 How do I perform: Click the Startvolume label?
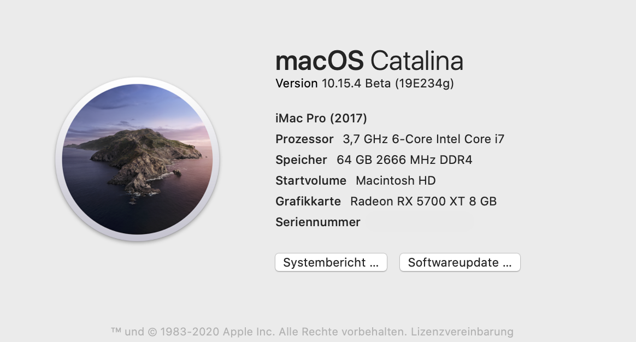pyautogui.click(x=311, y=180)
